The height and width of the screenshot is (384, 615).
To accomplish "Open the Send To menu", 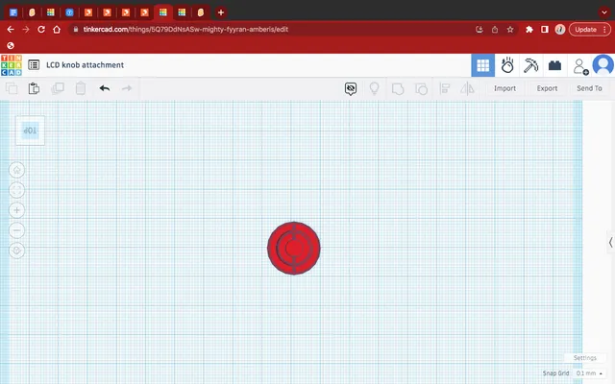I will [589, 88].
